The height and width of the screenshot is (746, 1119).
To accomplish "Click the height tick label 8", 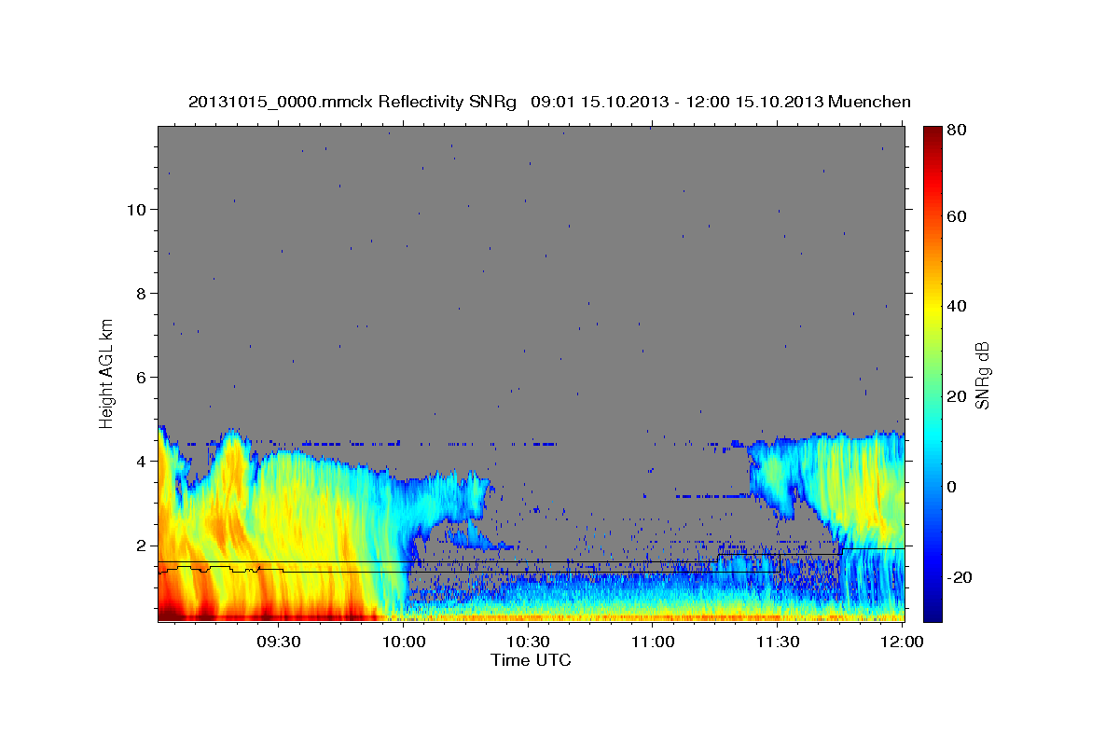I will click(143, 293).
